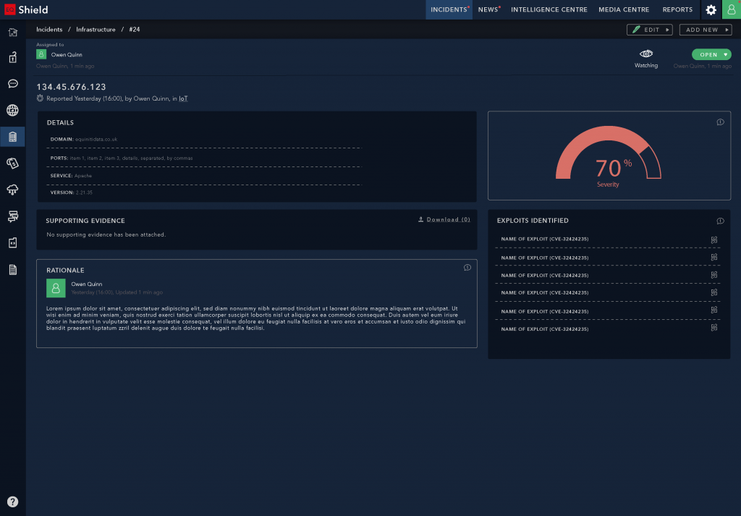Click the Download (0) link

point(444,219)
